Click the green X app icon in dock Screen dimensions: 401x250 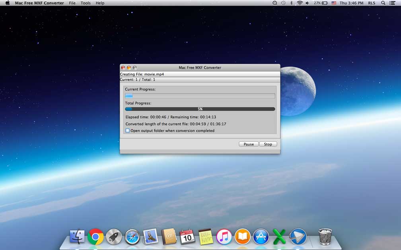(279, 237)
